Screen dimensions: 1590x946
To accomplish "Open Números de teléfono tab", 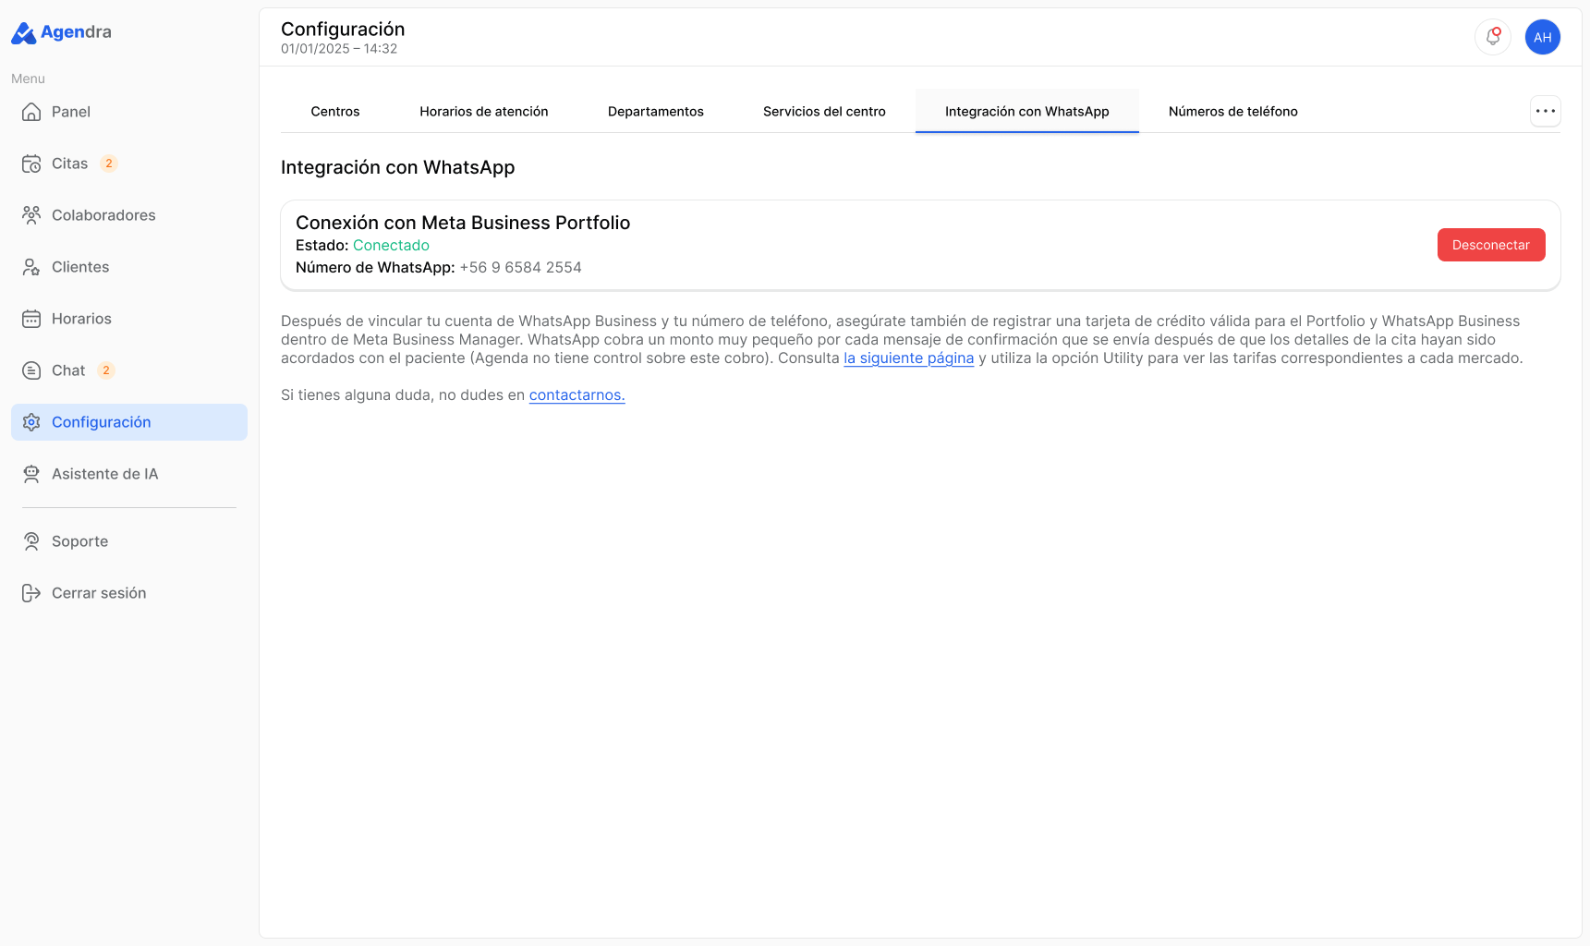I will tap(1233, 111).
